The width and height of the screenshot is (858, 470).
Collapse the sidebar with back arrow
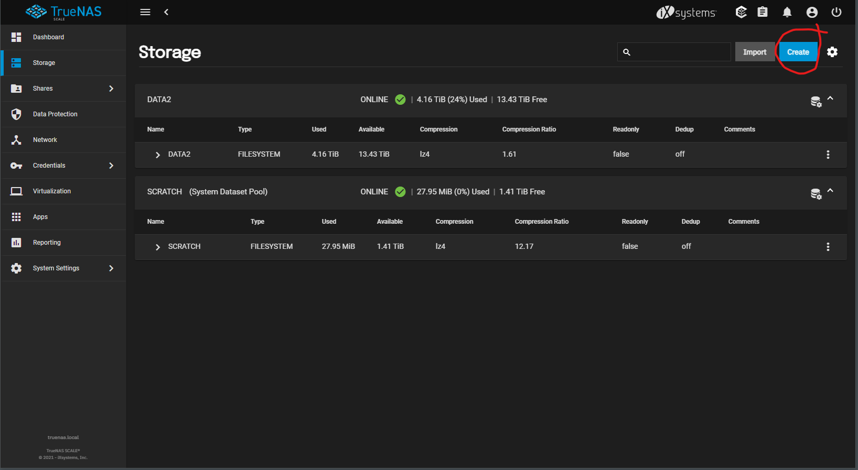(166, 12)
